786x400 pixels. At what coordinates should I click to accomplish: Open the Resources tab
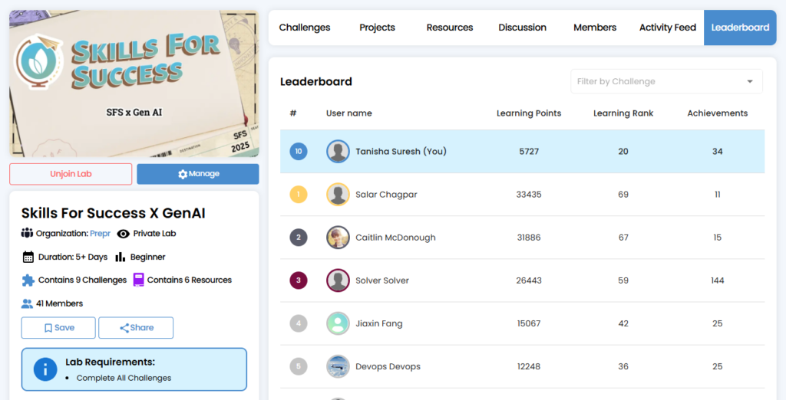pos(450,28)
